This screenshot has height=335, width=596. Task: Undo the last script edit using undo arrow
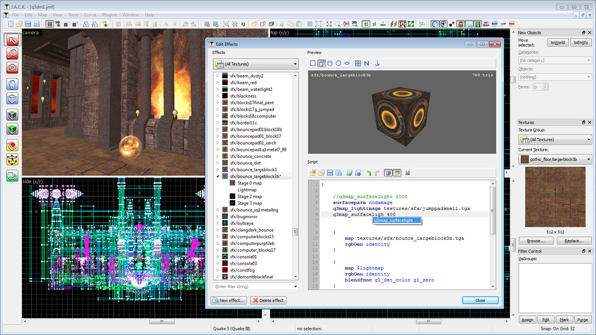point(369,173)
